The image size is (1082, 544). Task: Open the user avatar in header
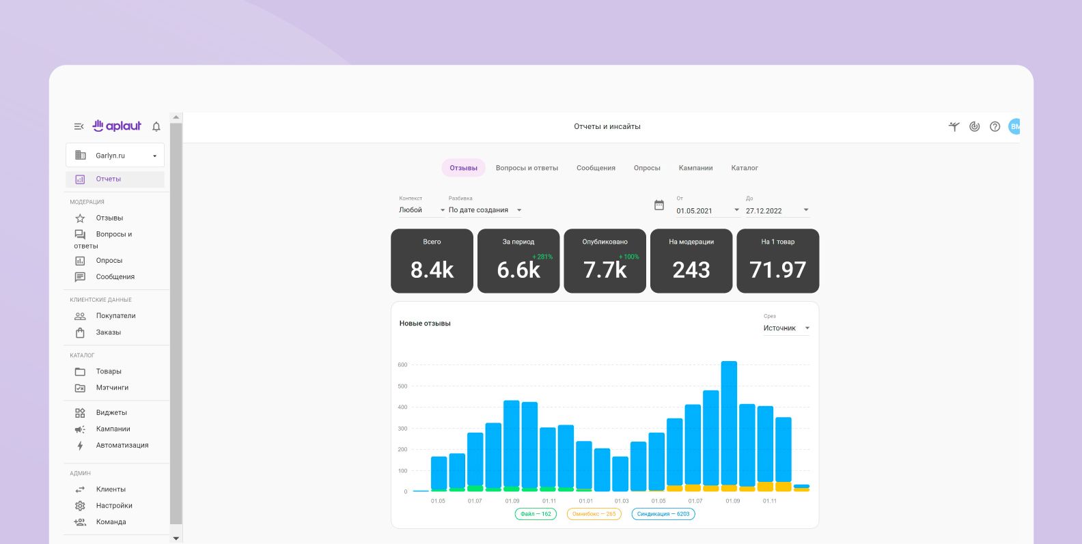1014,126
